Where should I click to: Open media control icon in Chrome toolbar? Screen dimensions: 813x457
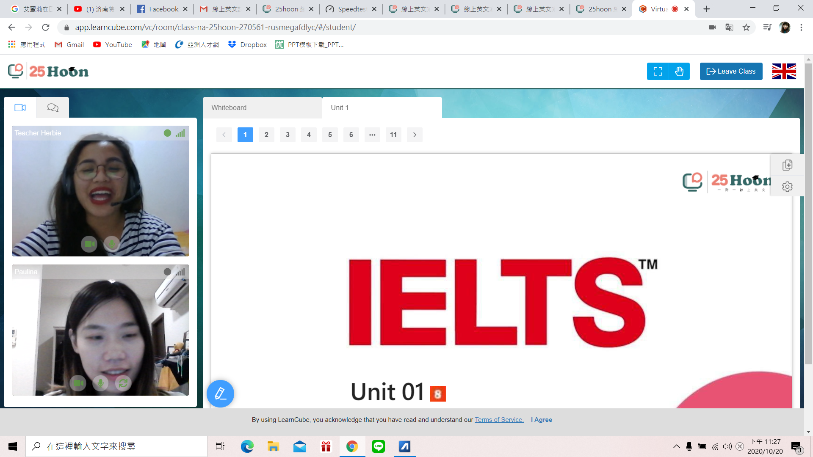click(x=767, y=27)
